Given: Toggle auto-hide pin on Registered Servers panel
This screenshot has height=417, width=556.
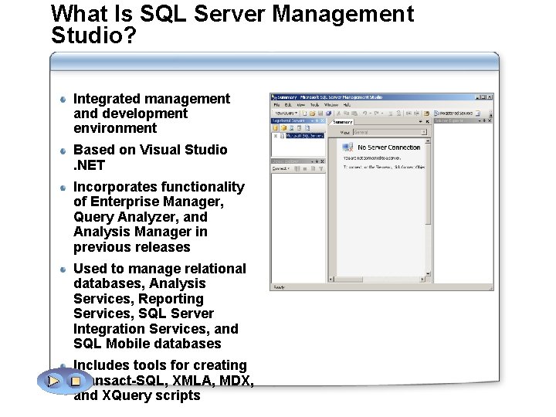Looking at the screenshot, I should 317,121.
